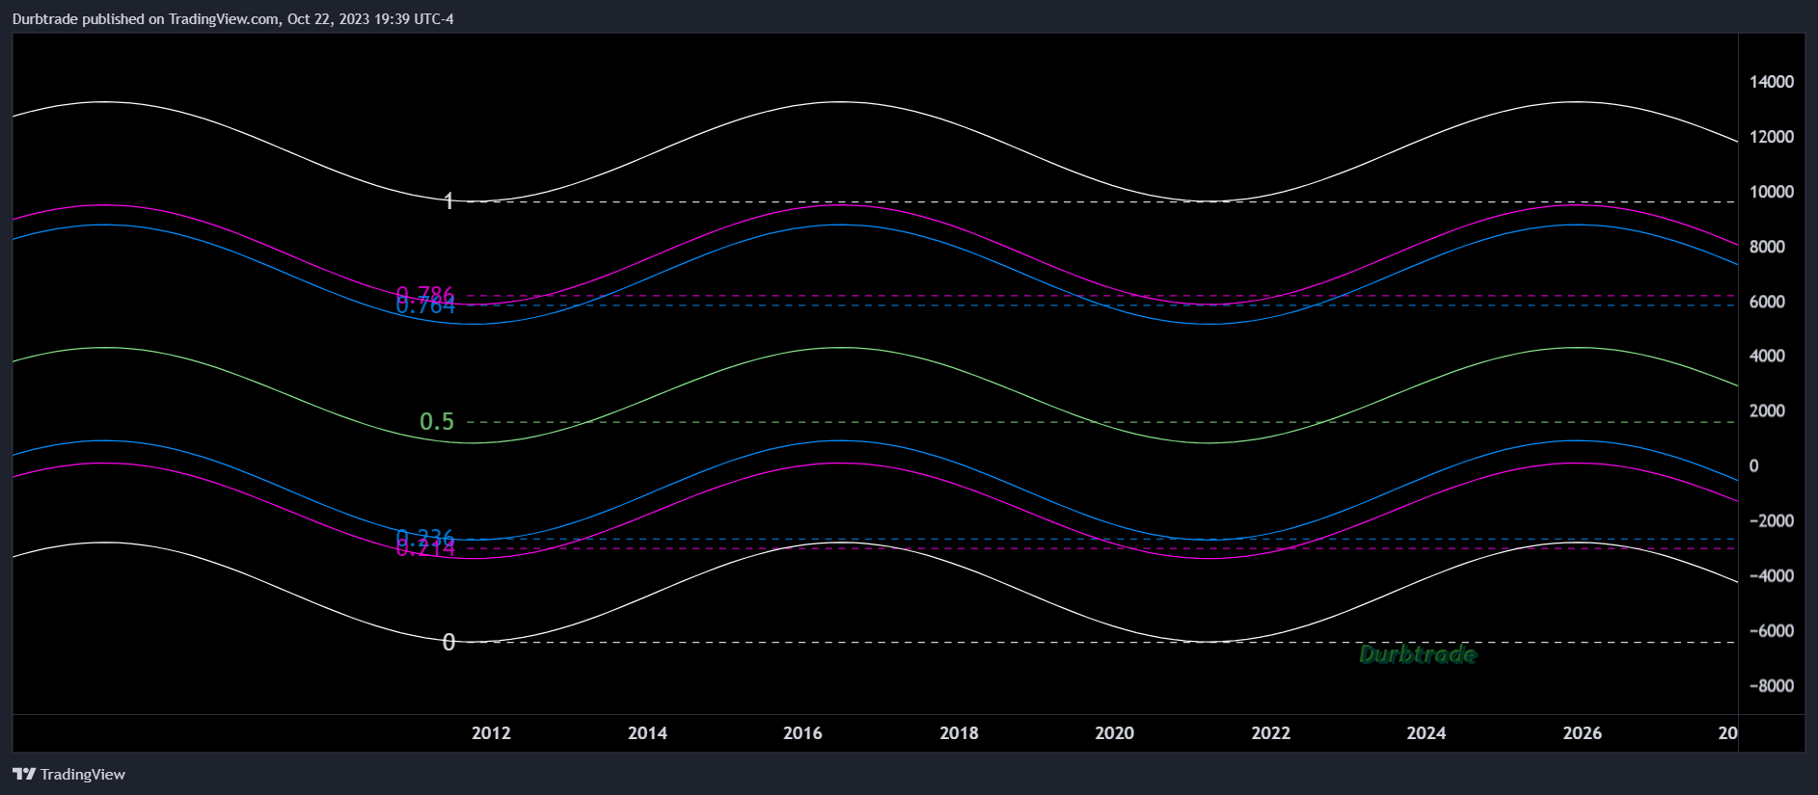
Task: Select the 10000 price axis label
Action: point(1772,192)
